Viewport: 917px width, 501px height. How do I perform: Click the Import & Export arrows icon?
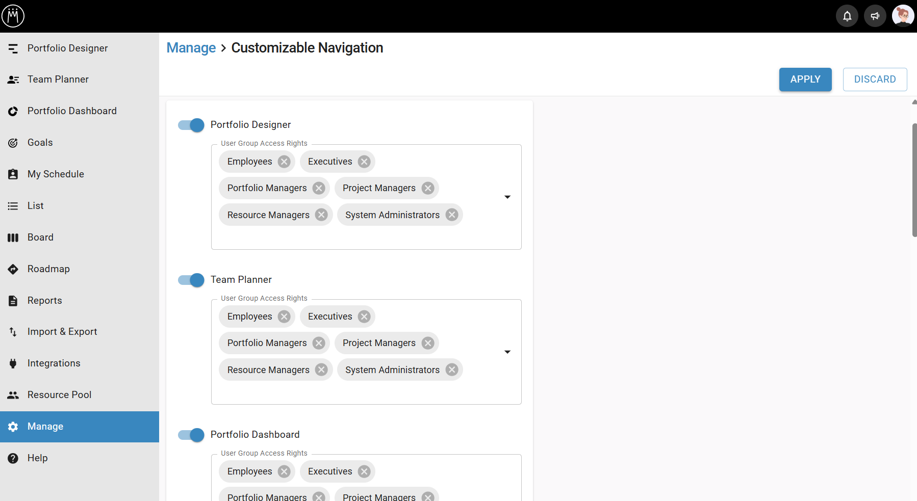tap(13, 332)
